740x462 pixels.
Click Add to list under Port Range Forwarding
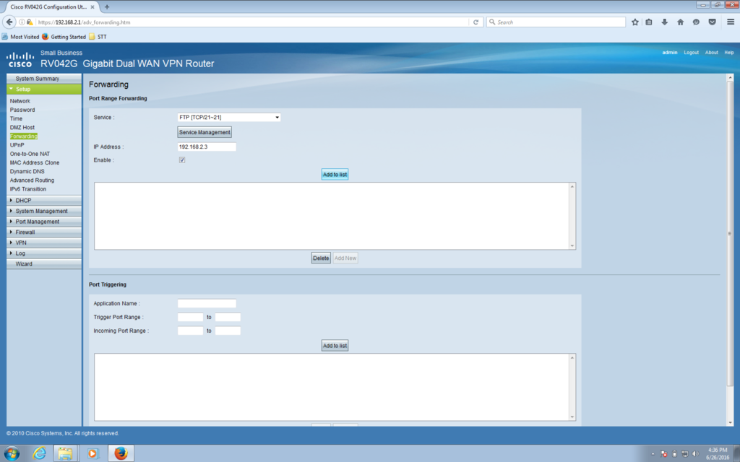(x=335, y=175)
